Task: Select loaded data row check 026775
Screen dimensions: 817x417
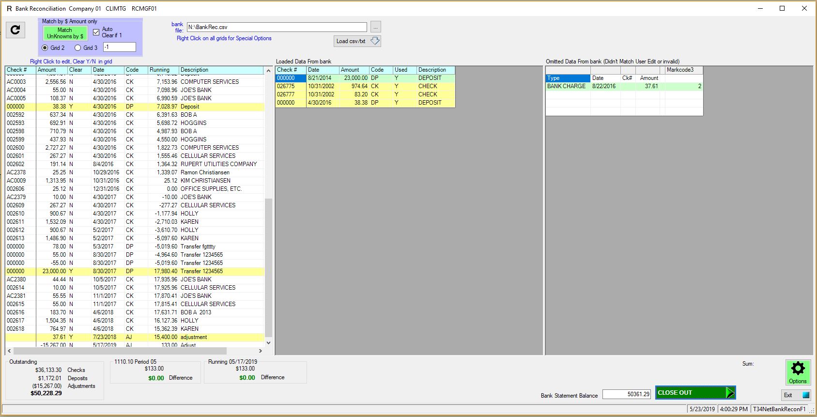Action: click(365, 86)
